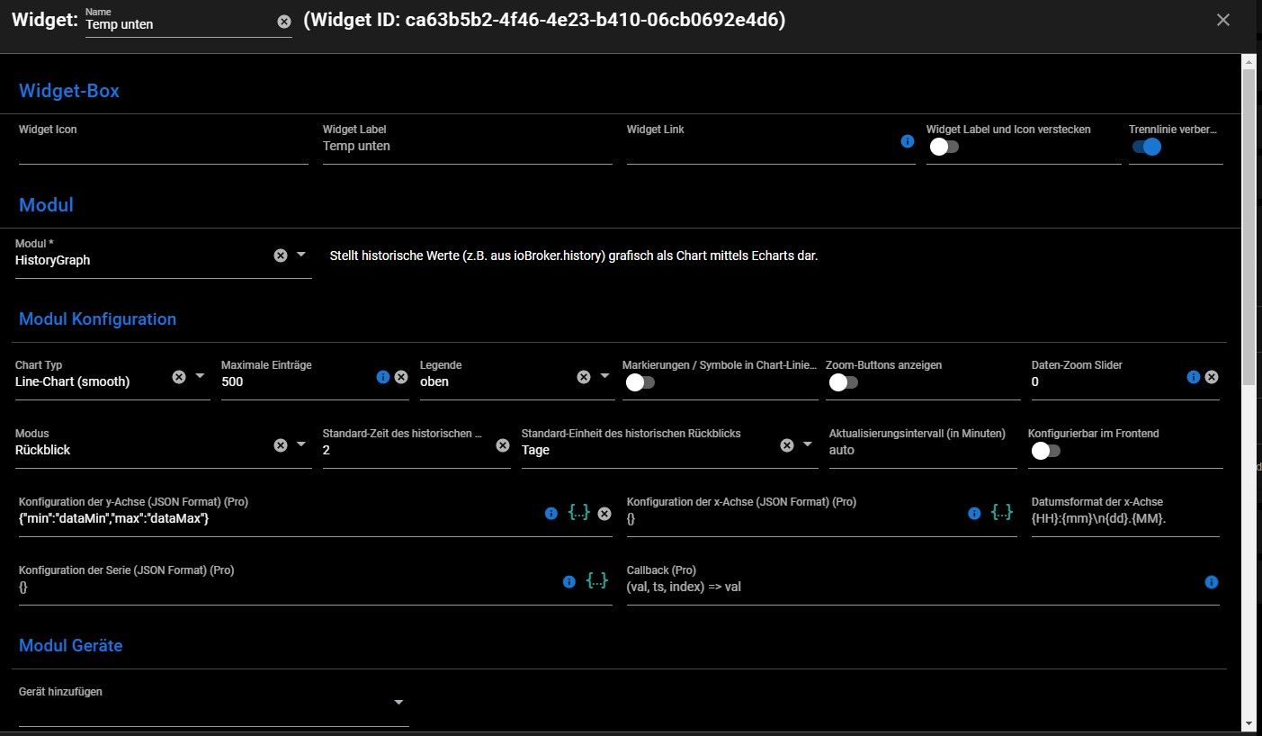Screen dimensions: 1262x736
Task: Clear the Legende selection
Action: pos(584,377)
